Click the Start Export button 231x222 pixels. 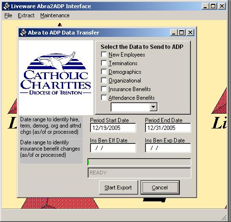pos(118,187)
